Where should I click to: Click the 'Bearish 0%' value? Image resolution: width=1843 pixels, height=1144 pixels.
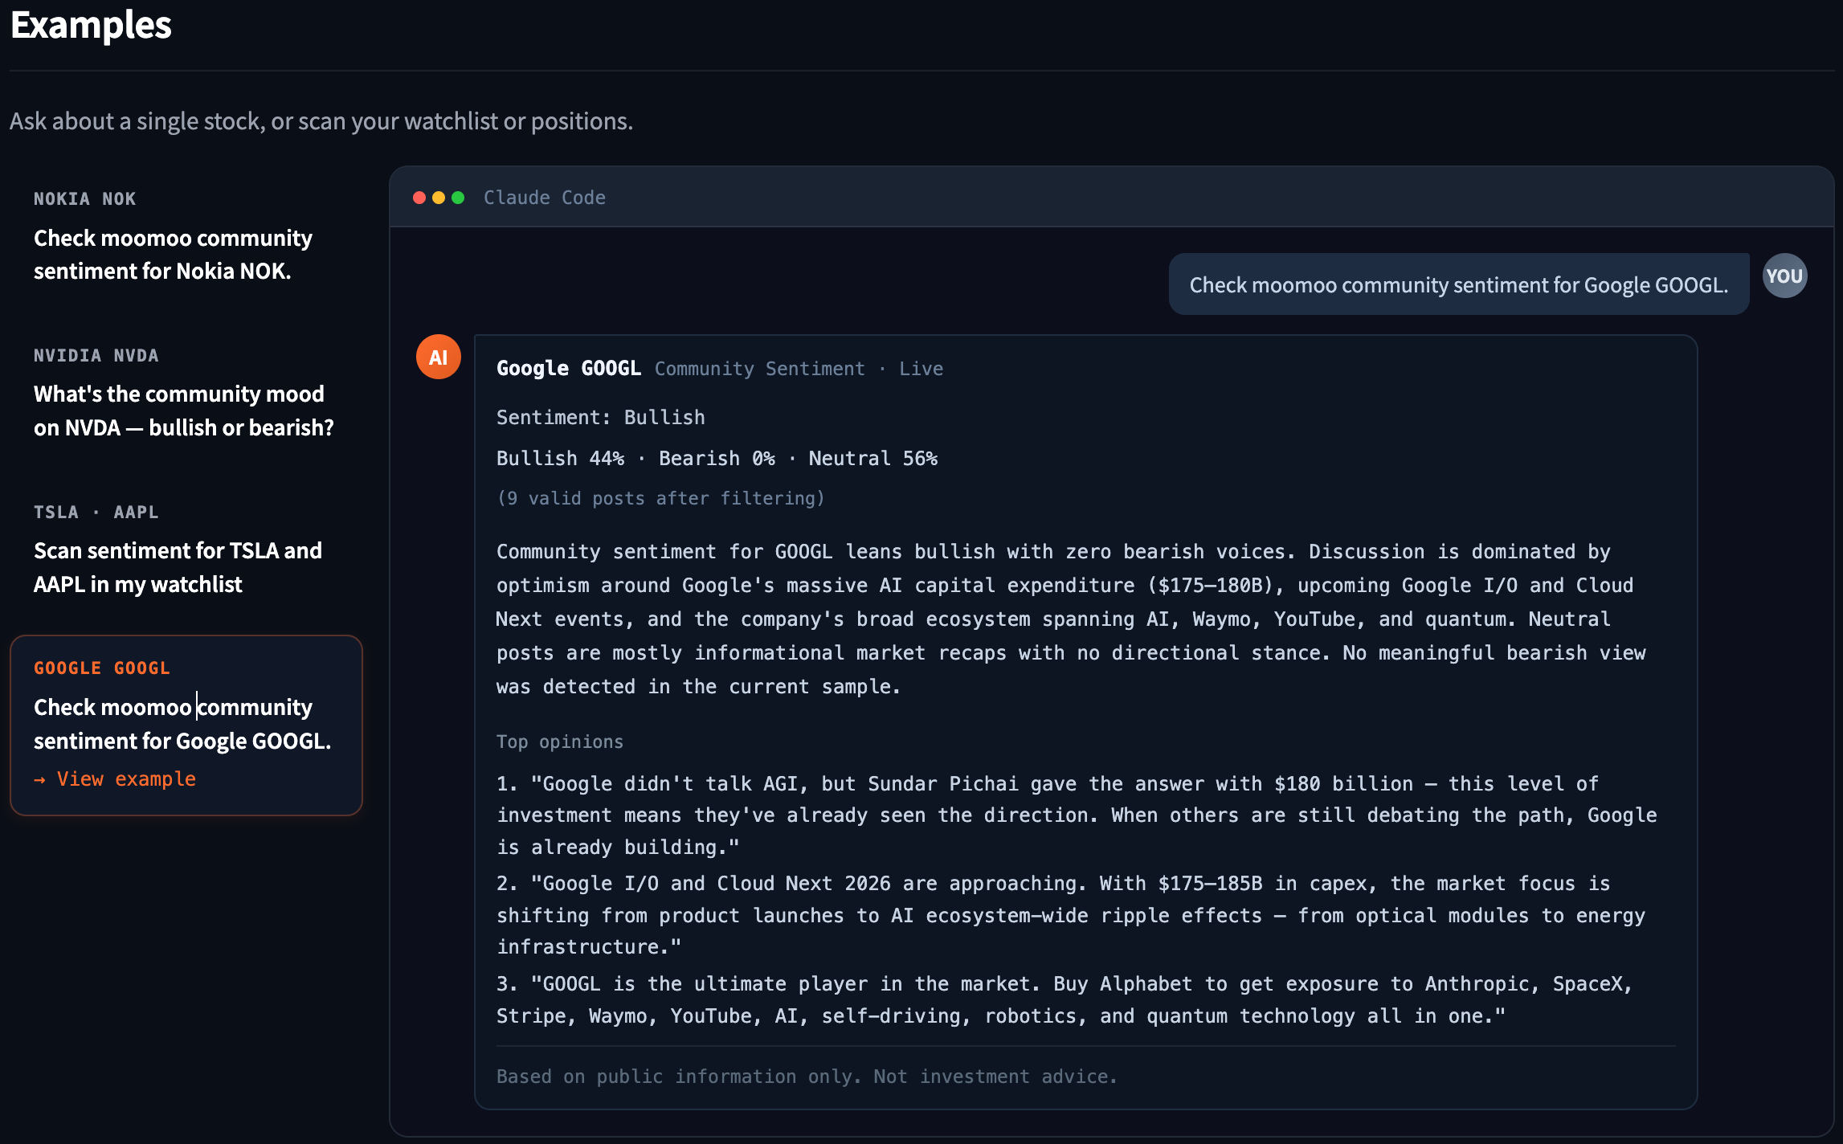[x=717, y=459]
